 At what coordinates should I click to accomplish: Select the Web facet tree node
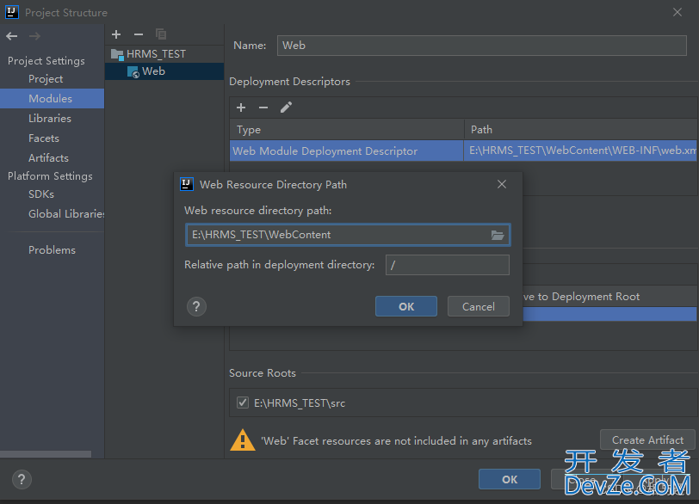[x=164, y=71]
